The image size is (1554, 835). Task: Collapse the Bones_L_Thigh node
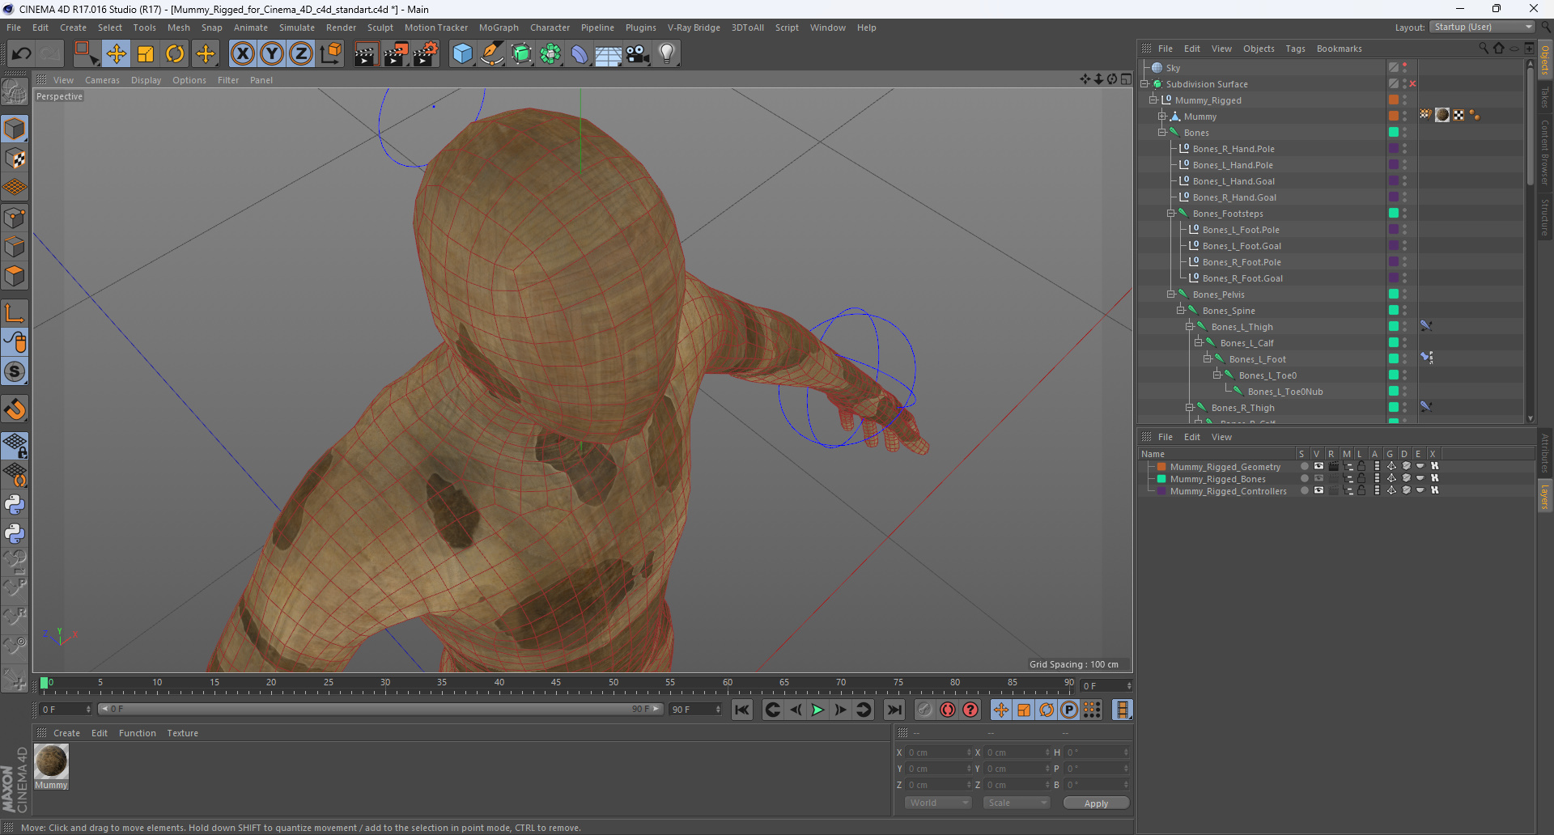[x=1190, y=327]
